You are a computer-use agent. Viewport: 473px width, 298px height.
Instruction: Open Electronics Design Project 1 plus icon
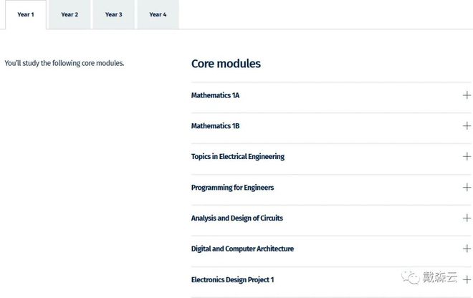pyautogui.click(x=467, y=279)
